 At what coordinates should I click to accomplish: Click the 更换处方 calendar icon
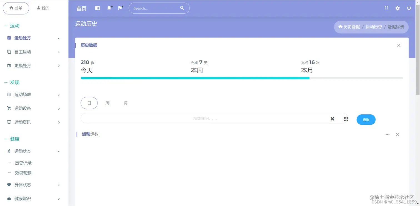coord(9,66)
